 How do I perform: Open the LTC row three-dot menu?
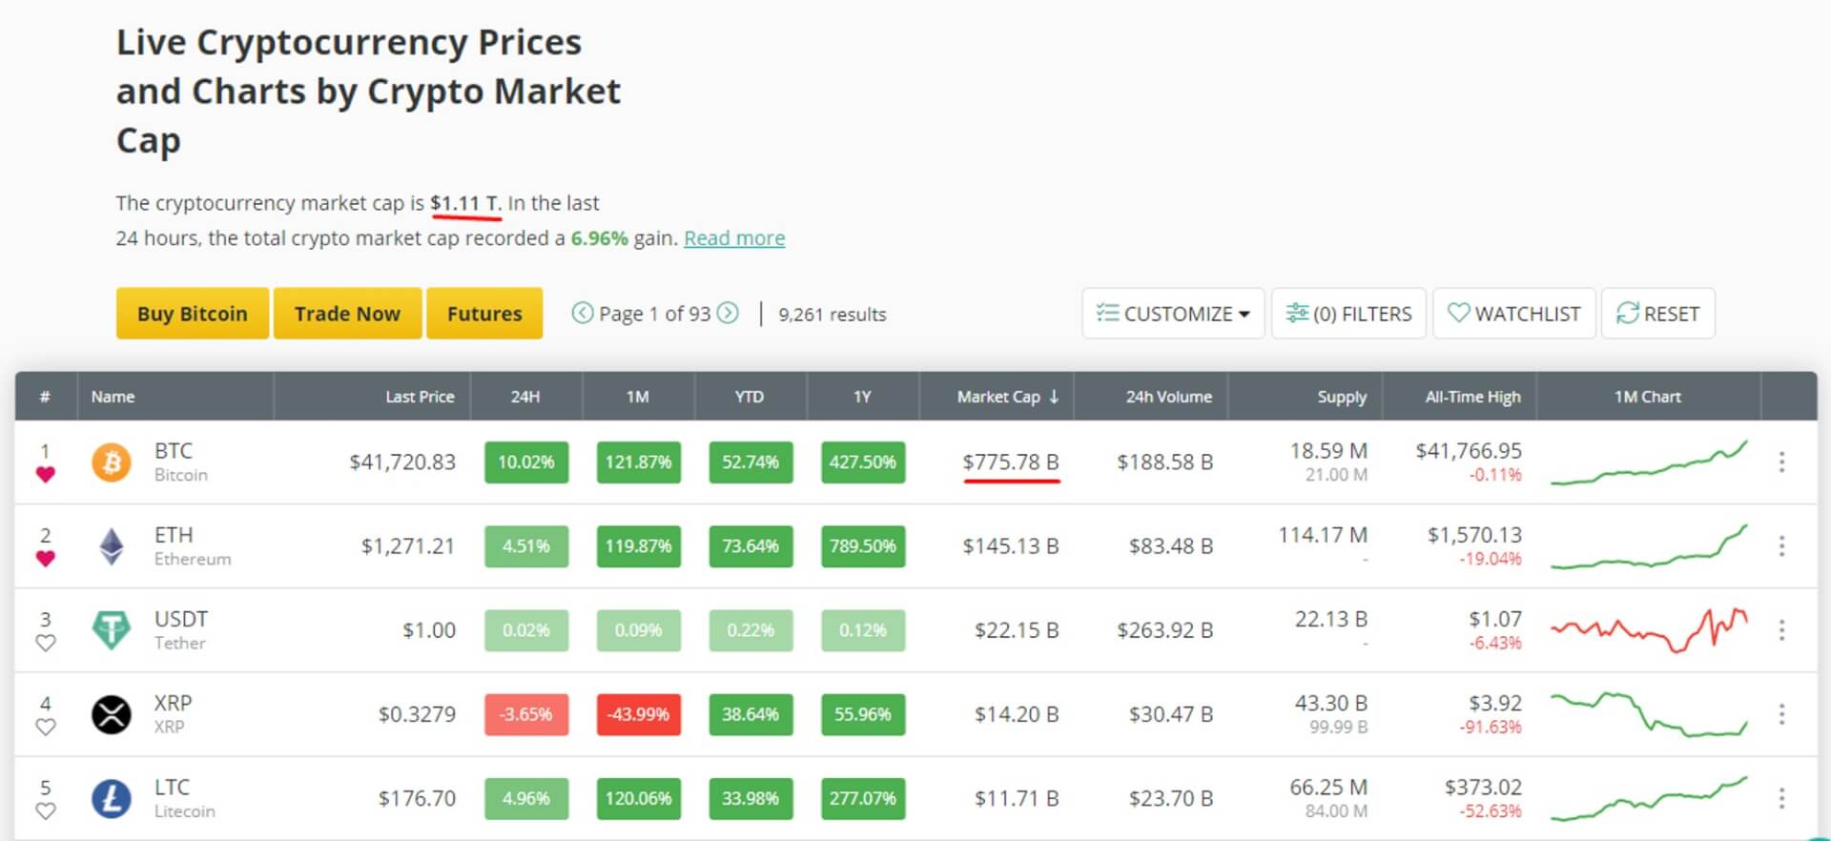tap(1781, 798)
